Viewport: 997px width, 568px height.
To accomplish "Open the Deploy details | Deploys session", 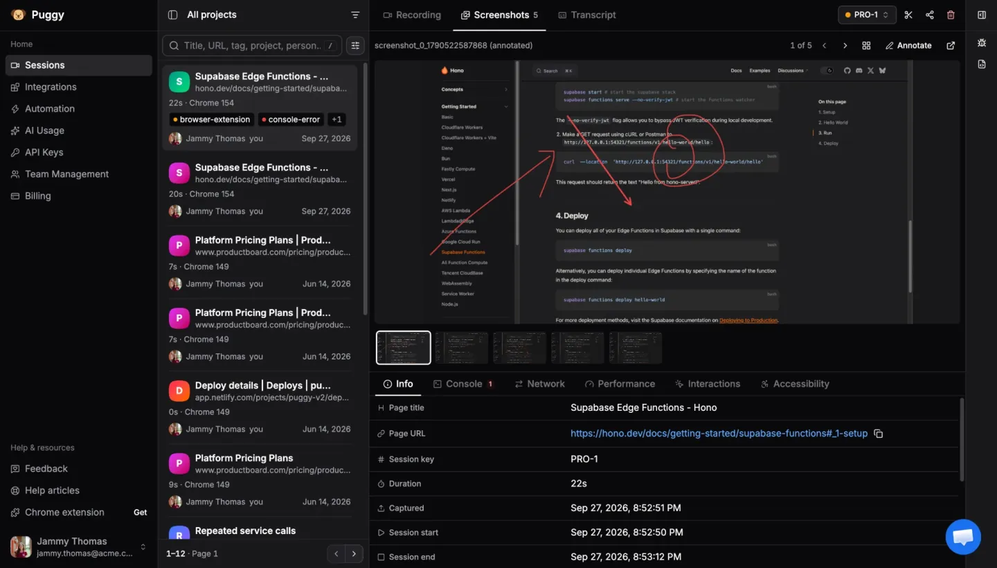I will [x=260, y=407].
